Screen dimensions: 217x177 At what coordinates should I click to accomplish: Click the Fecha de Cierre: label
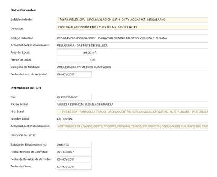click(x=21, y=166)
